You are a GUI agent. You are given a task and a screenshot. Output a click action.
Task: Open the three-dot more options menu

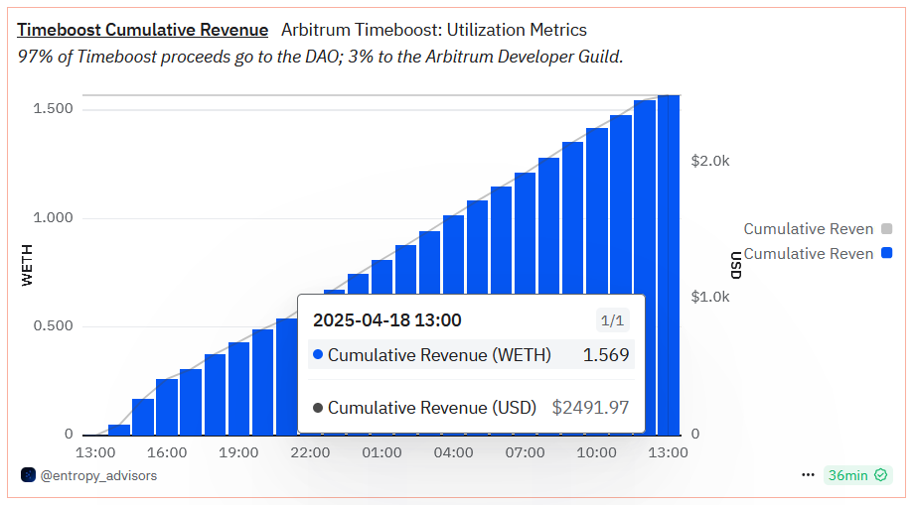808,475
